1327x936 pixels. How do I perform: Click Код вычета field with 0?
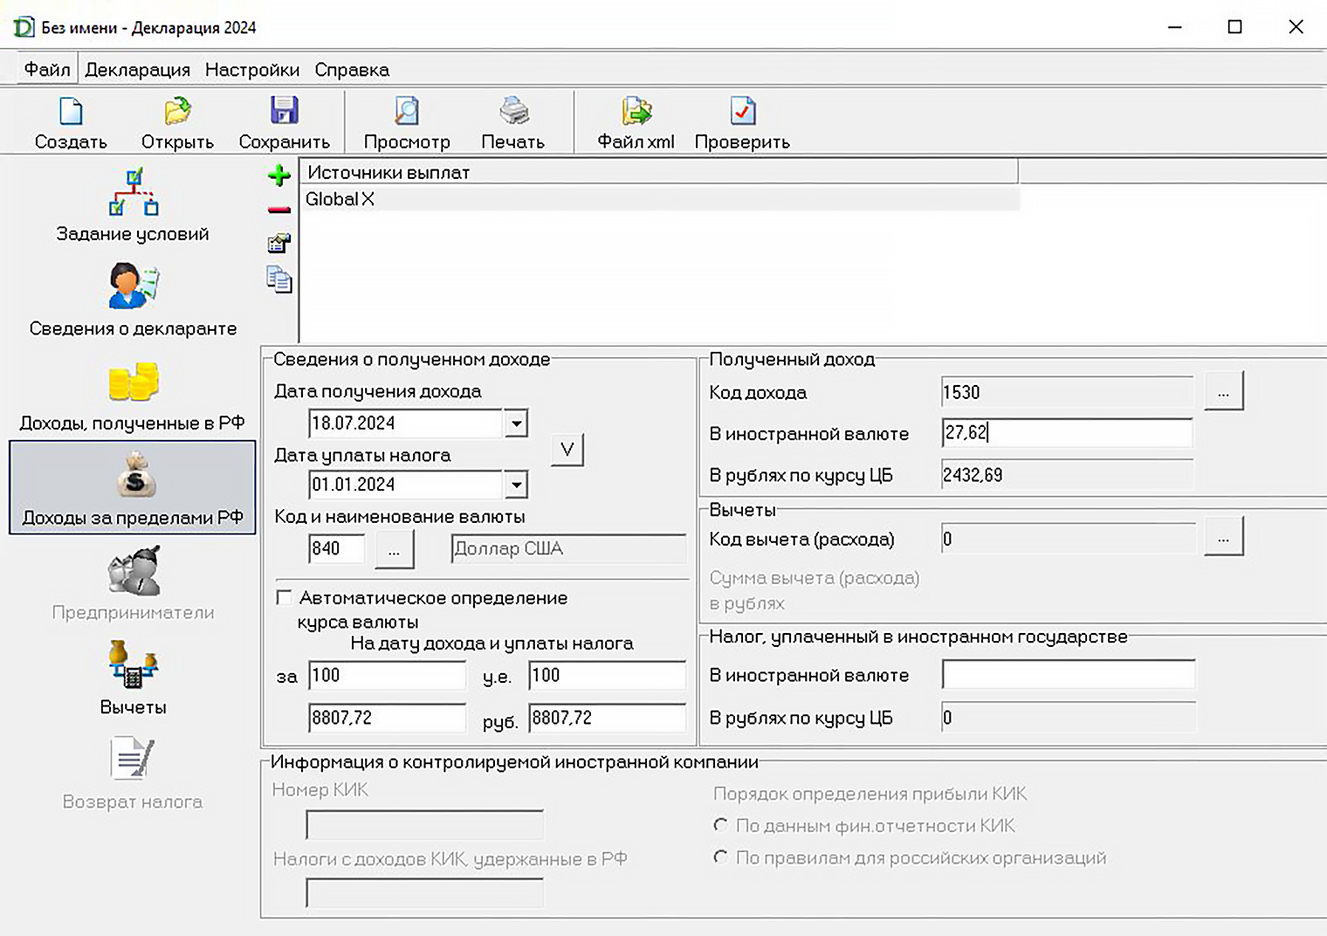[1067, 539]
